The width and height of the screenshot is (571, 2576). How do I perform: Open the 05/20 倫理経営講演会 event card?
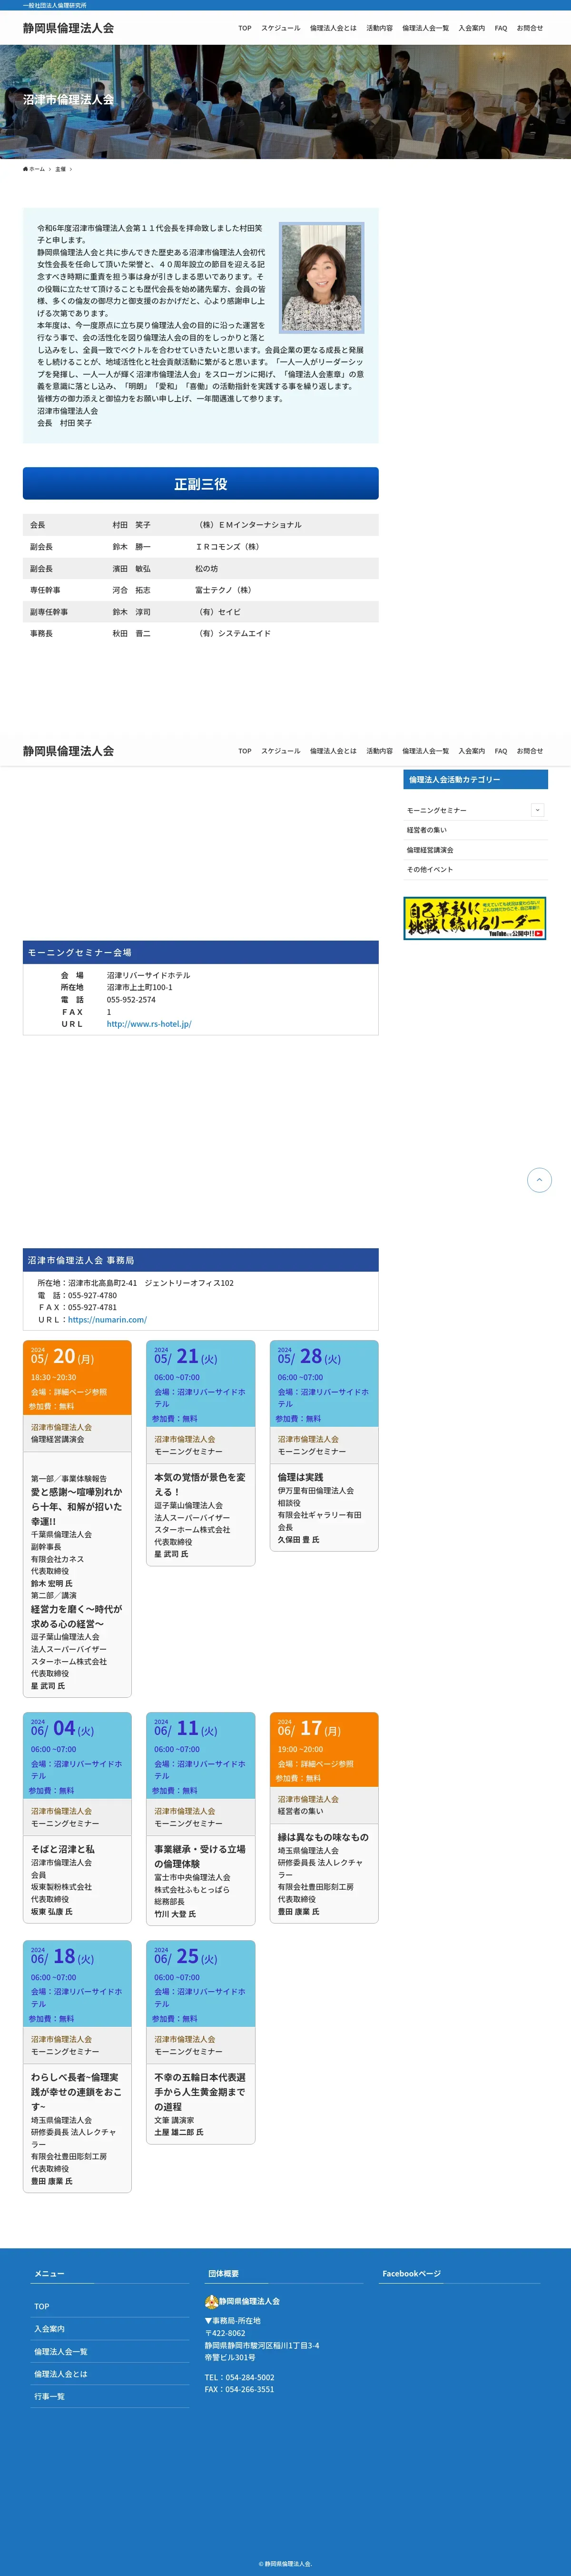[x=77, y=1518]
